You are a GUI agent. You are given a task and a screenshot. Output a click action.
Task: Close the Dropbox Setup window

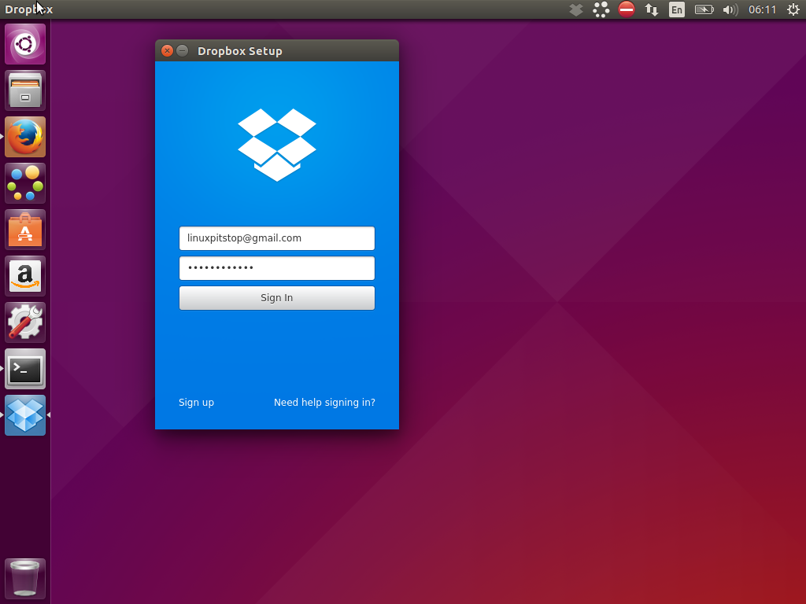coord(167,51)
